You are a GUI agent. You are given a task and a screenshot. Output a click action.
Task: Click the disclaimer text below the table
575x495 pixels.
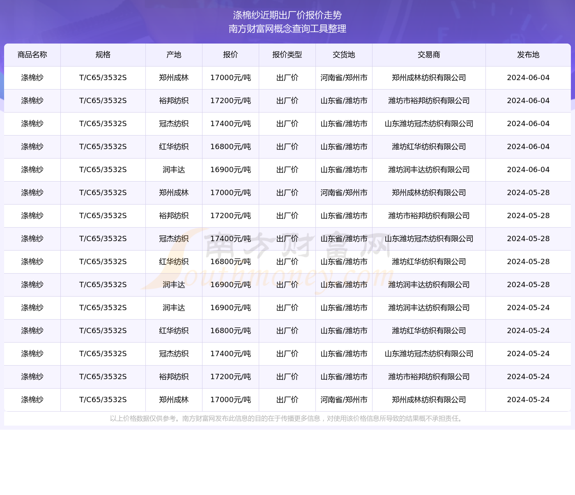(287, 419)
